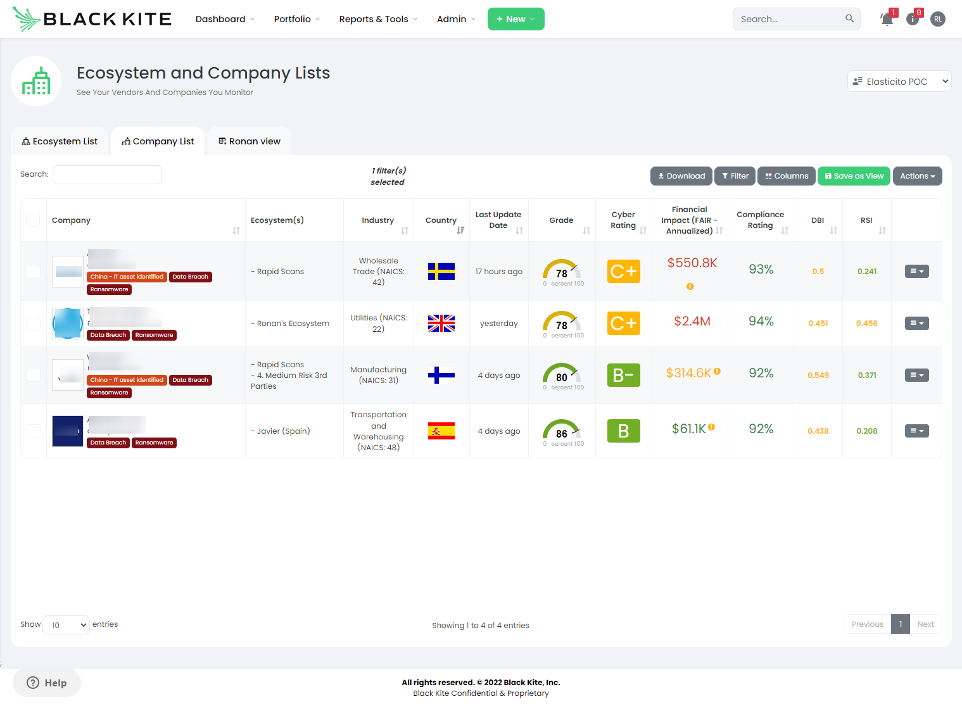Expand the Admin menu
The width and height of the screenshot is (962, 706).
[457, 19]
